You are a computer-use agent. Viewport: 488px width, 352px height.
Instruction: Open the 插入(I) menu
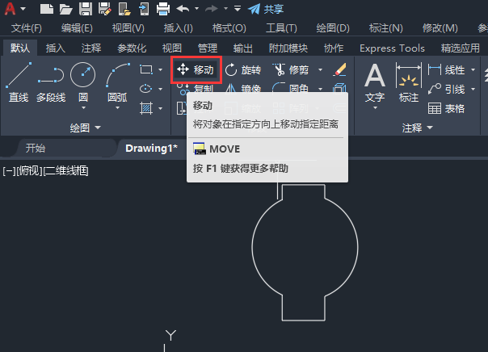tap(179, 28)
